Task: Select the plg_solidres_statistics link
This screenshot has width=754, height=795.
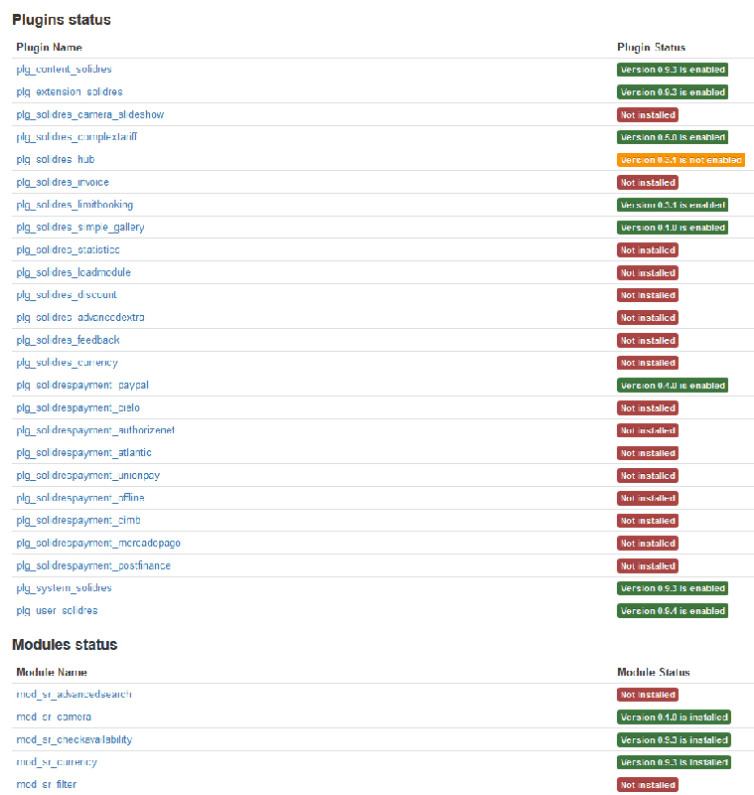Action: (68, 249)
